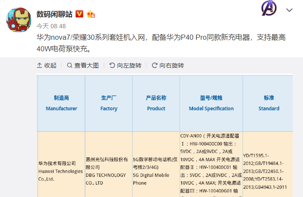303x197 pixels.
Task: Click the 生产厂 Factory column header
Action: click(109, 103)
